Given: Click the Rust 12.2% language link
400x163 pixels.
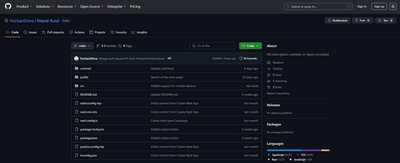Looking at the screenshot, I should point(276,160).
